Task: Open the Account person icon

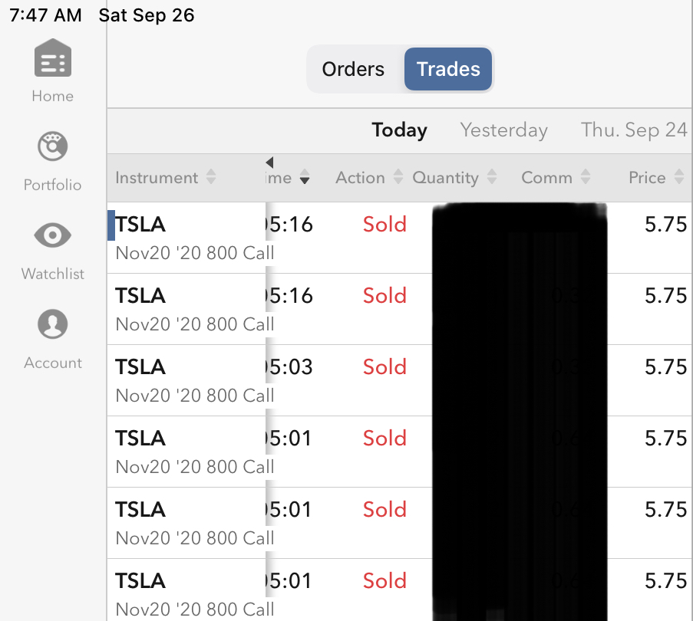Action: tap(53, 325)
